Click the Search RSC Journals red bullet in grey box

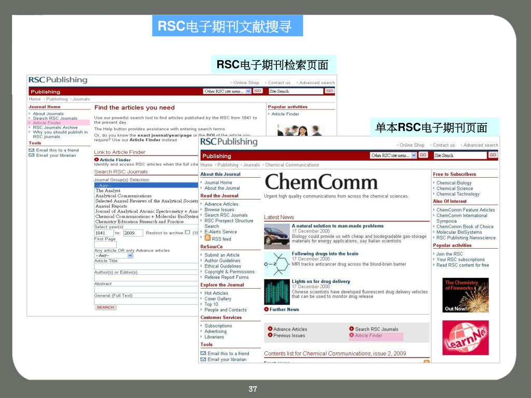pyautogui.click(x=352, y=329)
